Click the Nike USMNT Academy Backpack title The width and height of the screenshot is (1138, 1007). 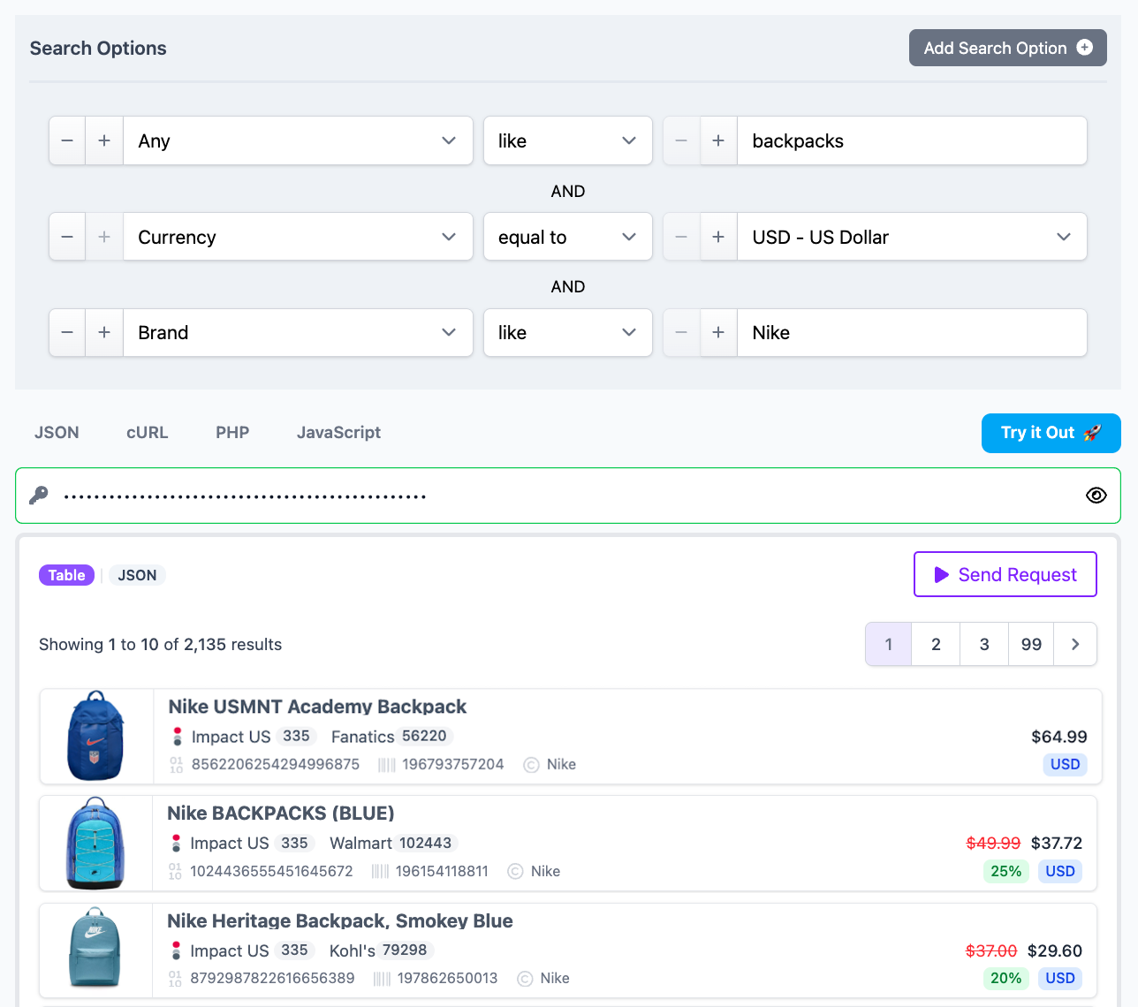point(317,707)
